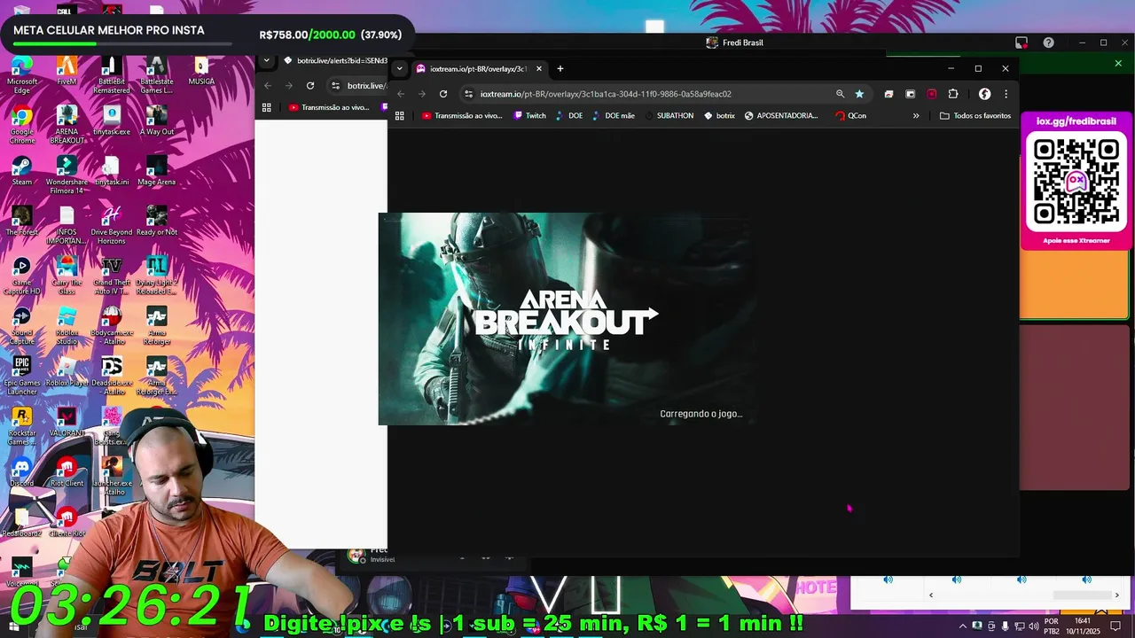Image resolution: width=1135 pixels, height=638 pixels.
Task: Switch the POR PTB2 input language
Action: click(x=1052, y=626)
